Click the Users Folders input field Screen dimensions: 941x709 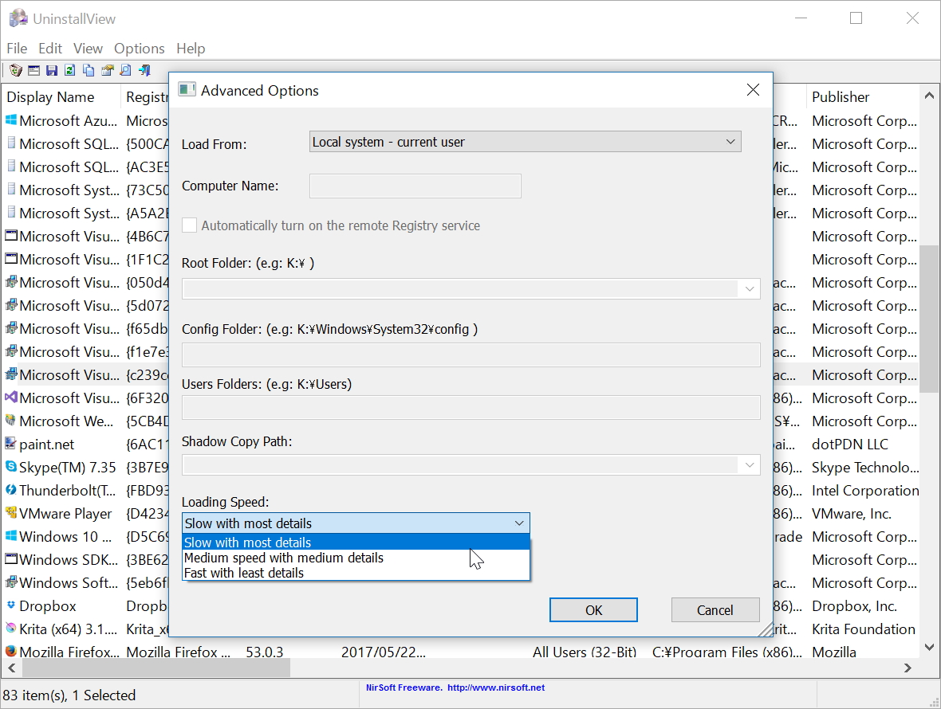point(471,408)
